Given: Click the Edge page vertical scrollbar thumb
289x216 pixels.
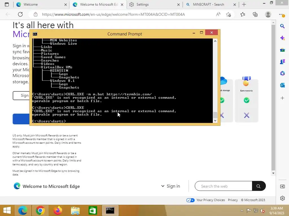Looking at the screenshot, I should click(x=273, y=97).
